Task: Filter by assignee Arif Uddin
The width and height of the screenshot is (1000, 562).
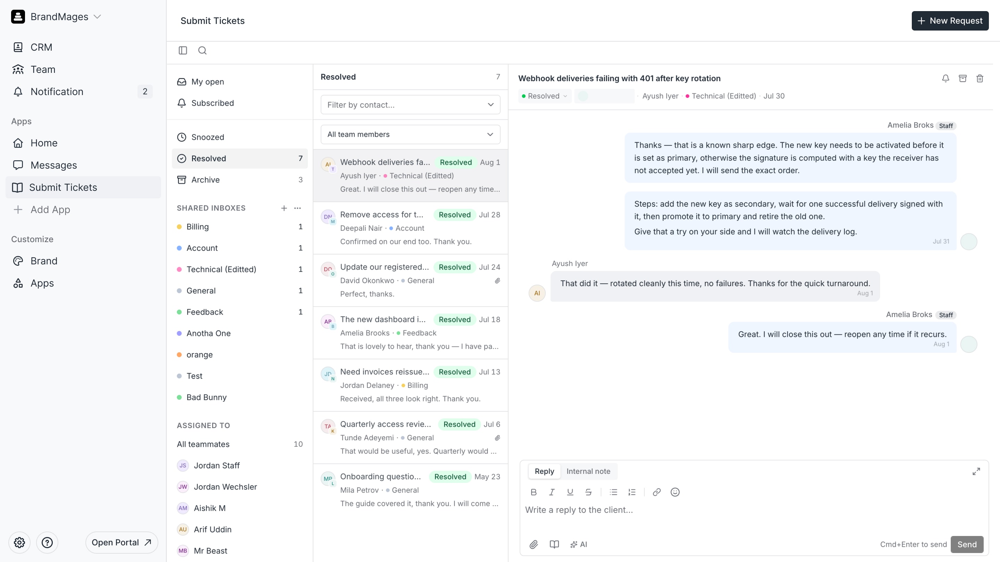Action: tap(240, 530)
